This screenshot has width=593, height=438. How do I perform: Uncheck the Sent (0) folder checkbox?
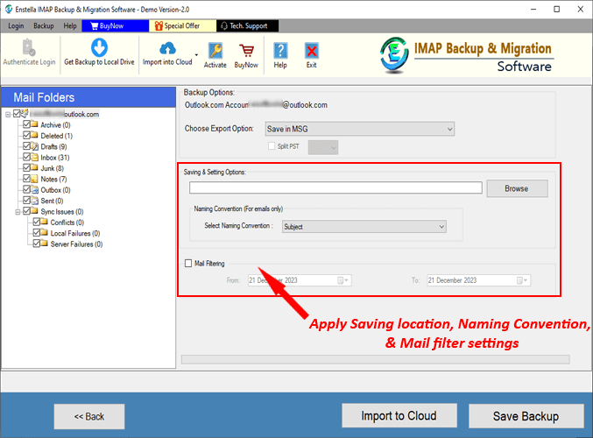(26, 200)
